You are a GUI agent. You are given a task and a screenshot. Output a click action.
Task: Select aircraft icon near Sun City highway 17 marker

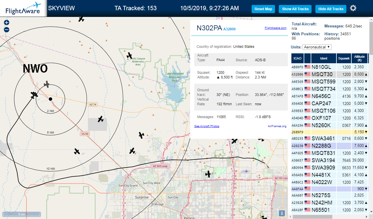point(208,174)
